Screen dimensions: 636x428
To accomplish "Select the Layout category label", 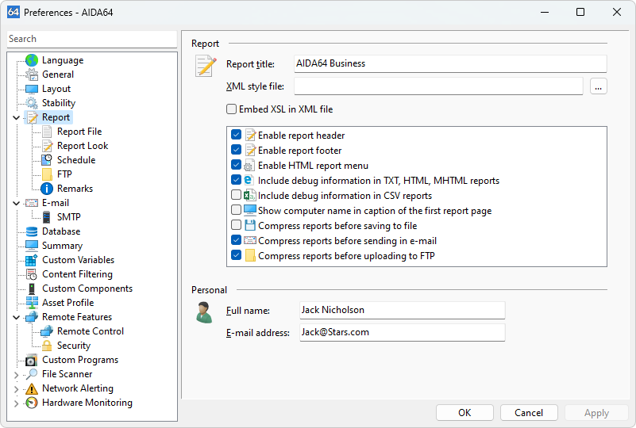I will coord(56,89).
